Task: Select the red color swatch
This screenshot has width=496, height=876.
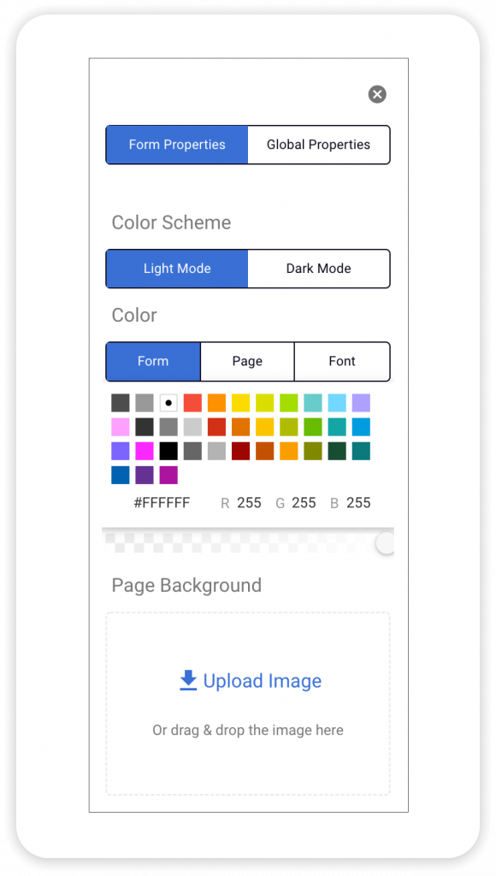Action: coord(192,402)
